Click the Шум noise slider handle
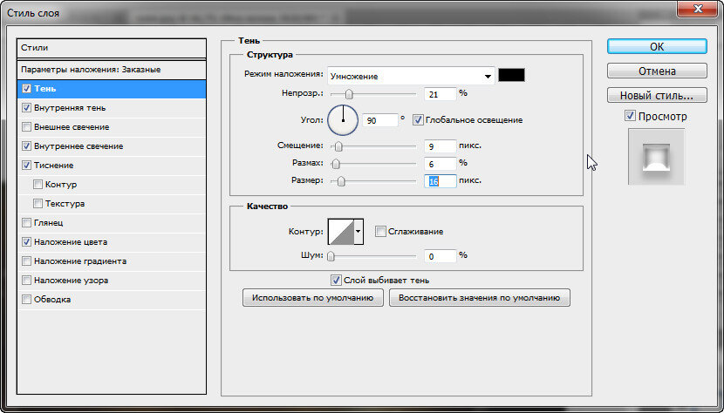Screen dimensions: 724x413 (331, 256)
